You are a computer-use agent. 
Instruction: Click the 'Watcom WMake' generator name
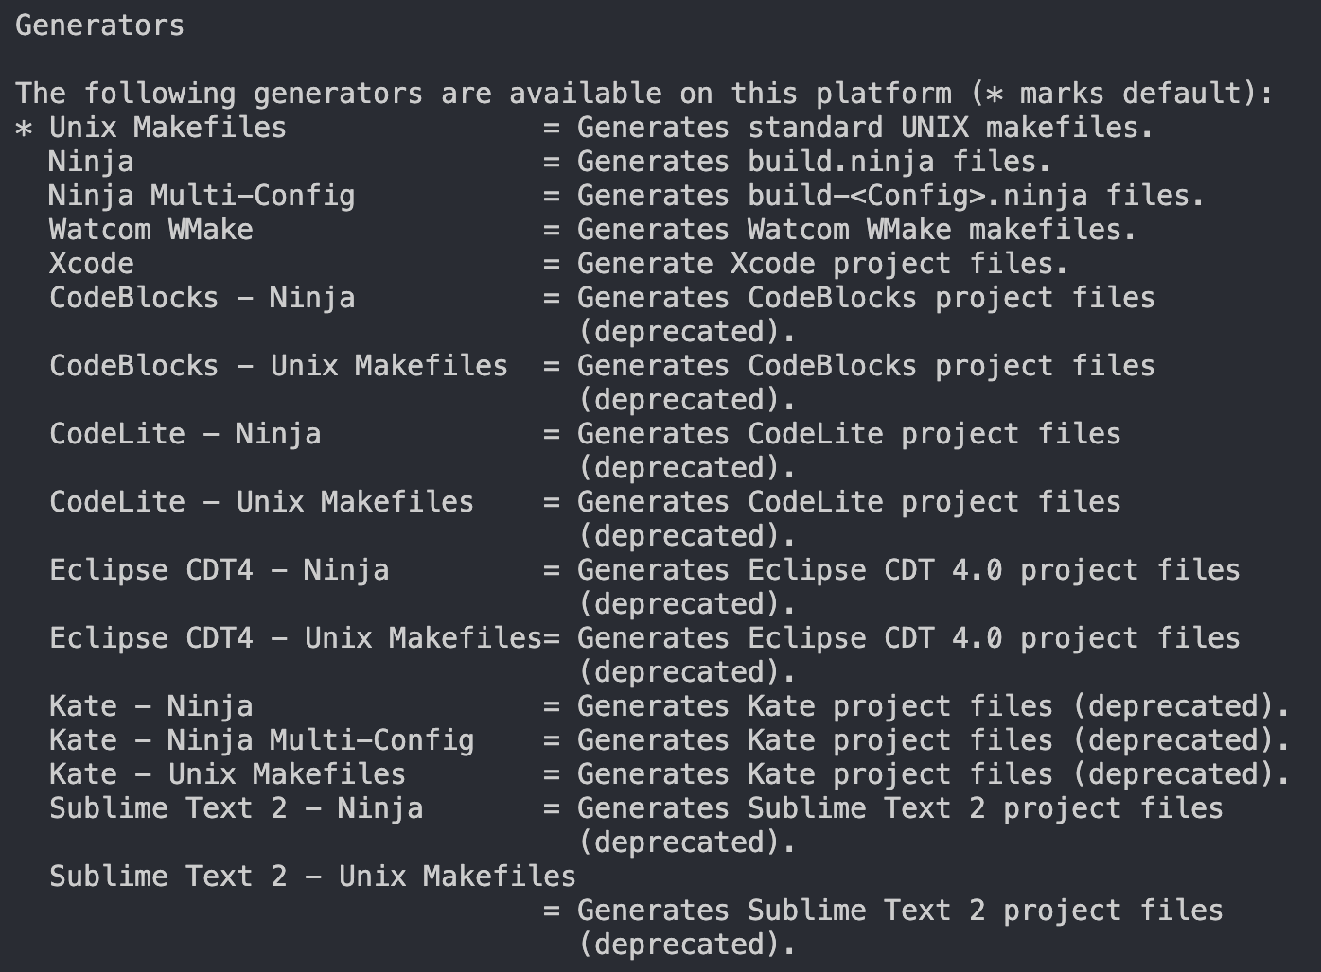coord(151,230)
